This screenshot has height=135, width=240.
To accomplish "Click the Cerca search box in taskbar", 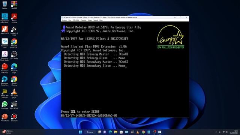I will 90,132.
